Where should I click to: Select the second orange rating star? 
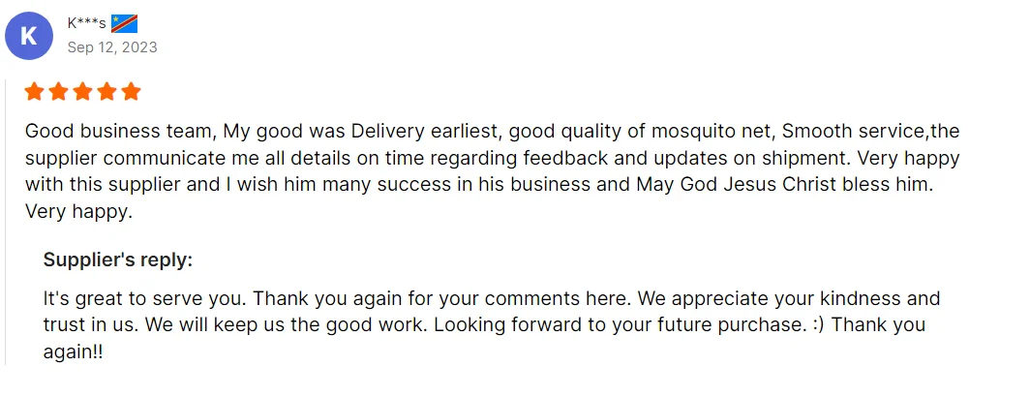click(x=58, y=92)
